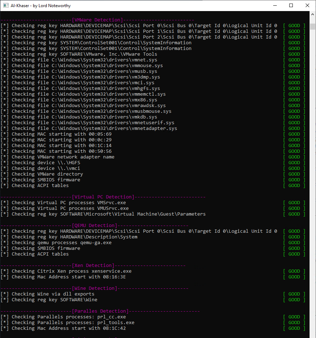The height and width of the screenshot is (338, 316).
Task: Click the Al-Khaser console app icon
Action: click(x=6, y=5)
